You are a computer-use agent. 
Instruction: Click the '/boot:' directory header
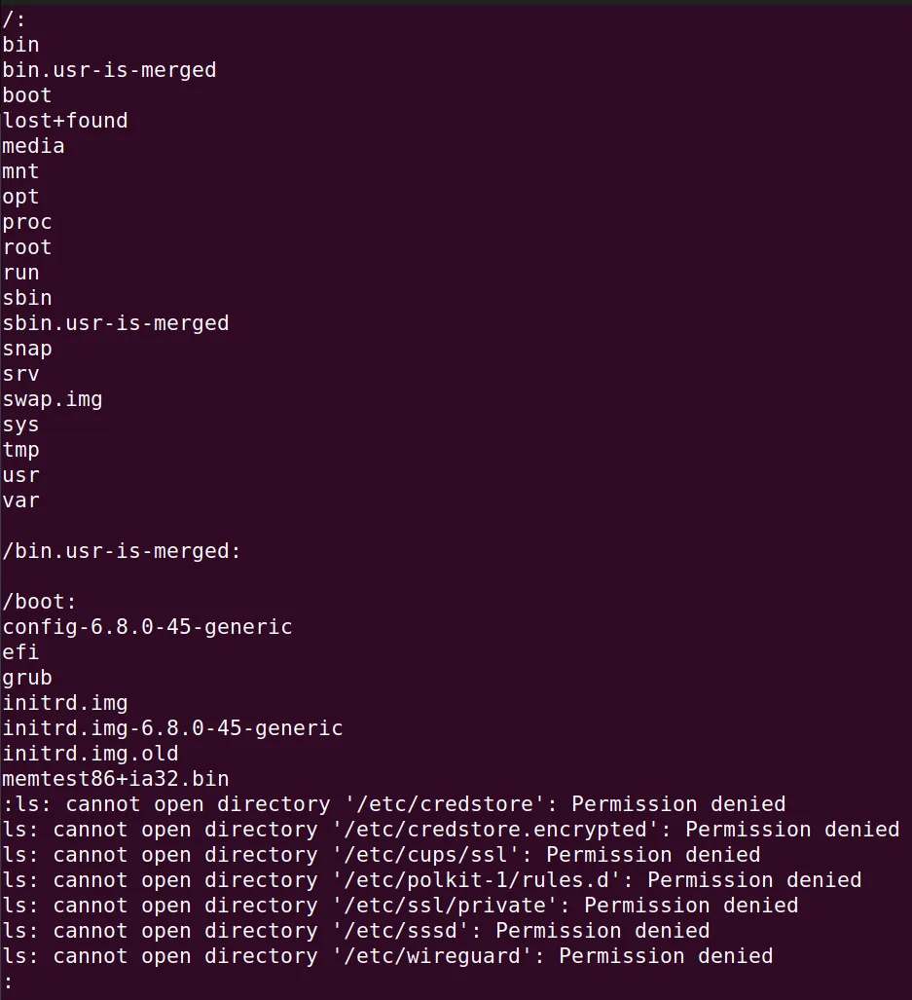click(39, 602)
